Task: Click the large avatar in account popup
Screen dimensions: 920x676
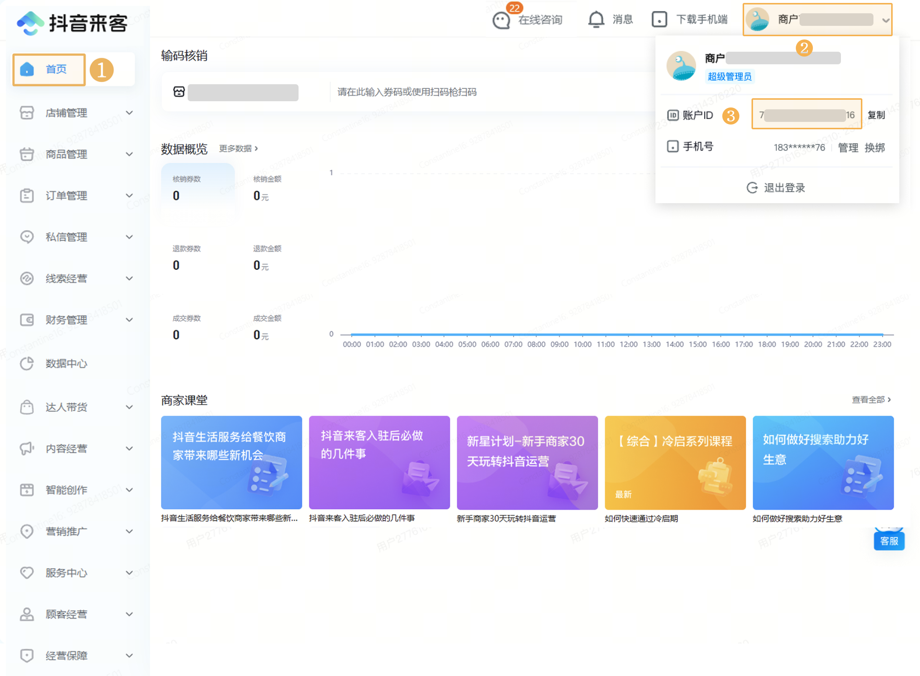Action: (x=681, y=66)
